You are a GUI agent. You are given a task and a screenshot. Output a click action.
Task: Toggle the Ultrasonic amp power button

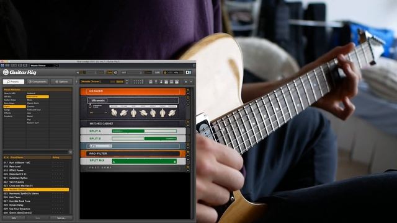(188, 97)
